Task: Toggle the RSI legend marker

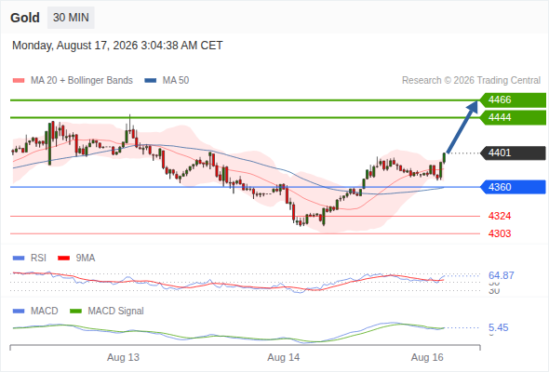Action: (19, 259)
